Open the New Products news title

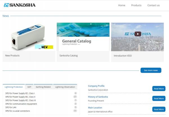coord(12,56)
